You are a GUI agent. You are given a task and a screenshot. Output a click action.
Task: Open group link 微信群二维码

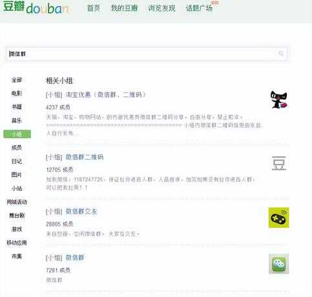tap(85, 157)
